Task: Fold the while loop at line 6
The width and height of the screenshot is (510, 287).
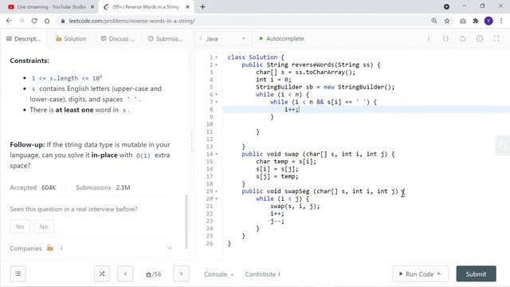Action: (x=217, y=95)
